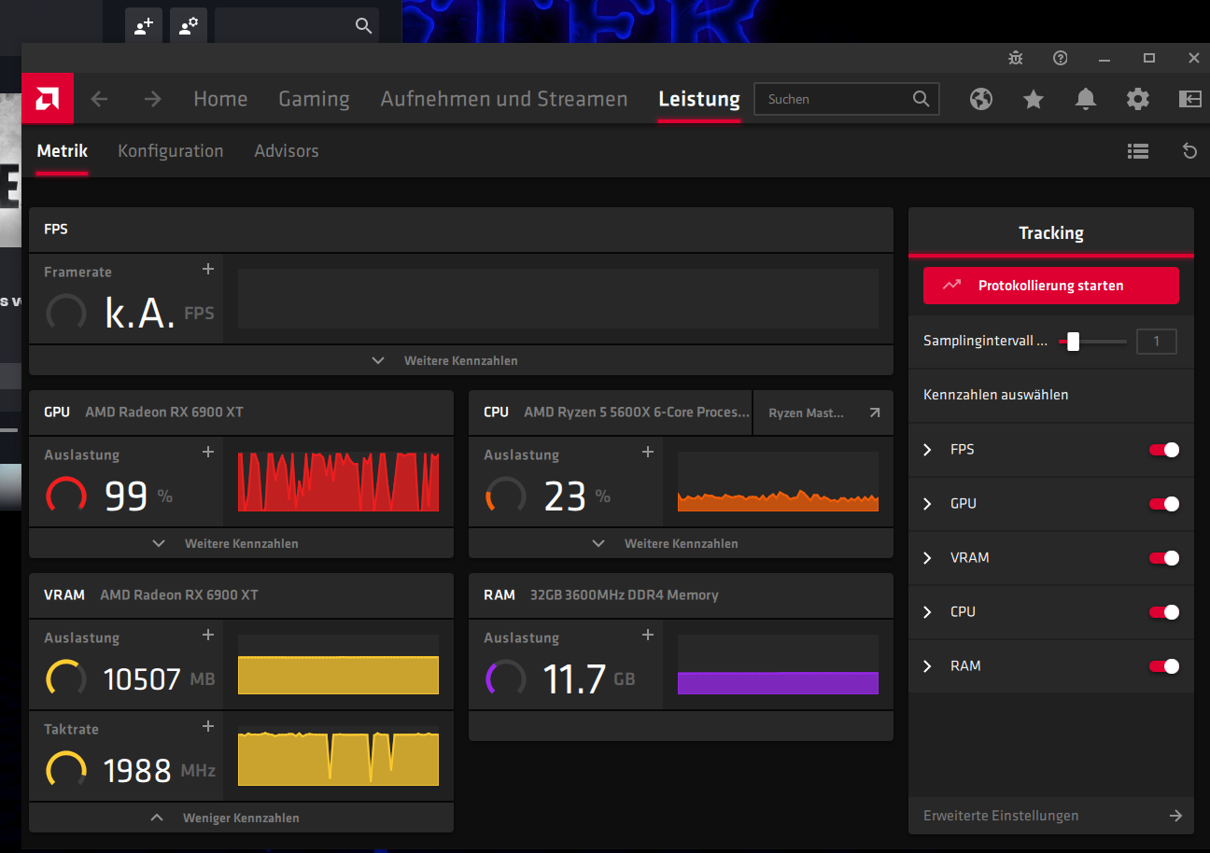Screen dimensions: 1210x853
Task: Click the AMD logo icon
Action: pos(48,99)
